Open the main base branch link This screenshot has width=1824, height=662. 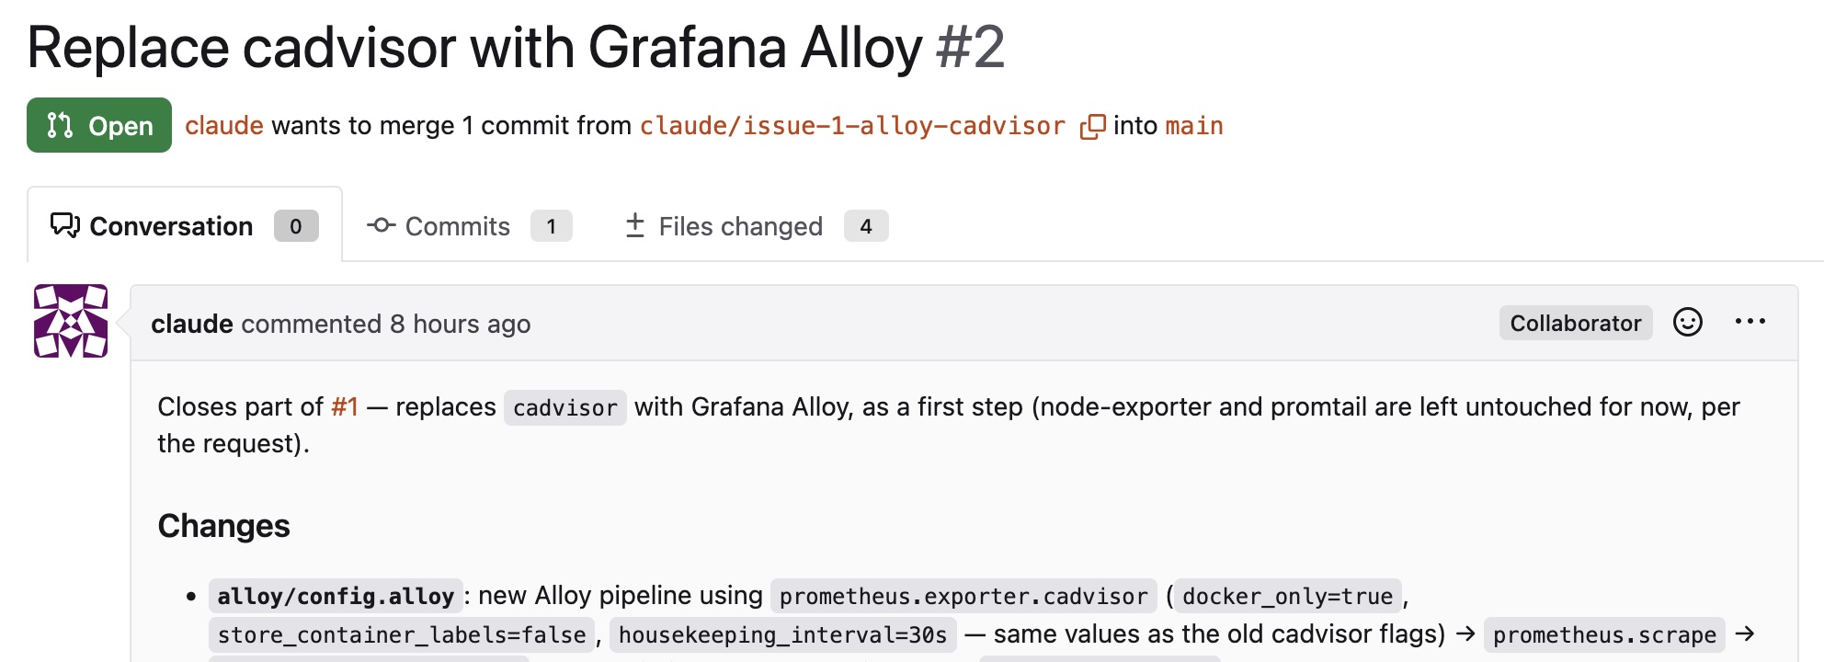[x=1194, y=126]
